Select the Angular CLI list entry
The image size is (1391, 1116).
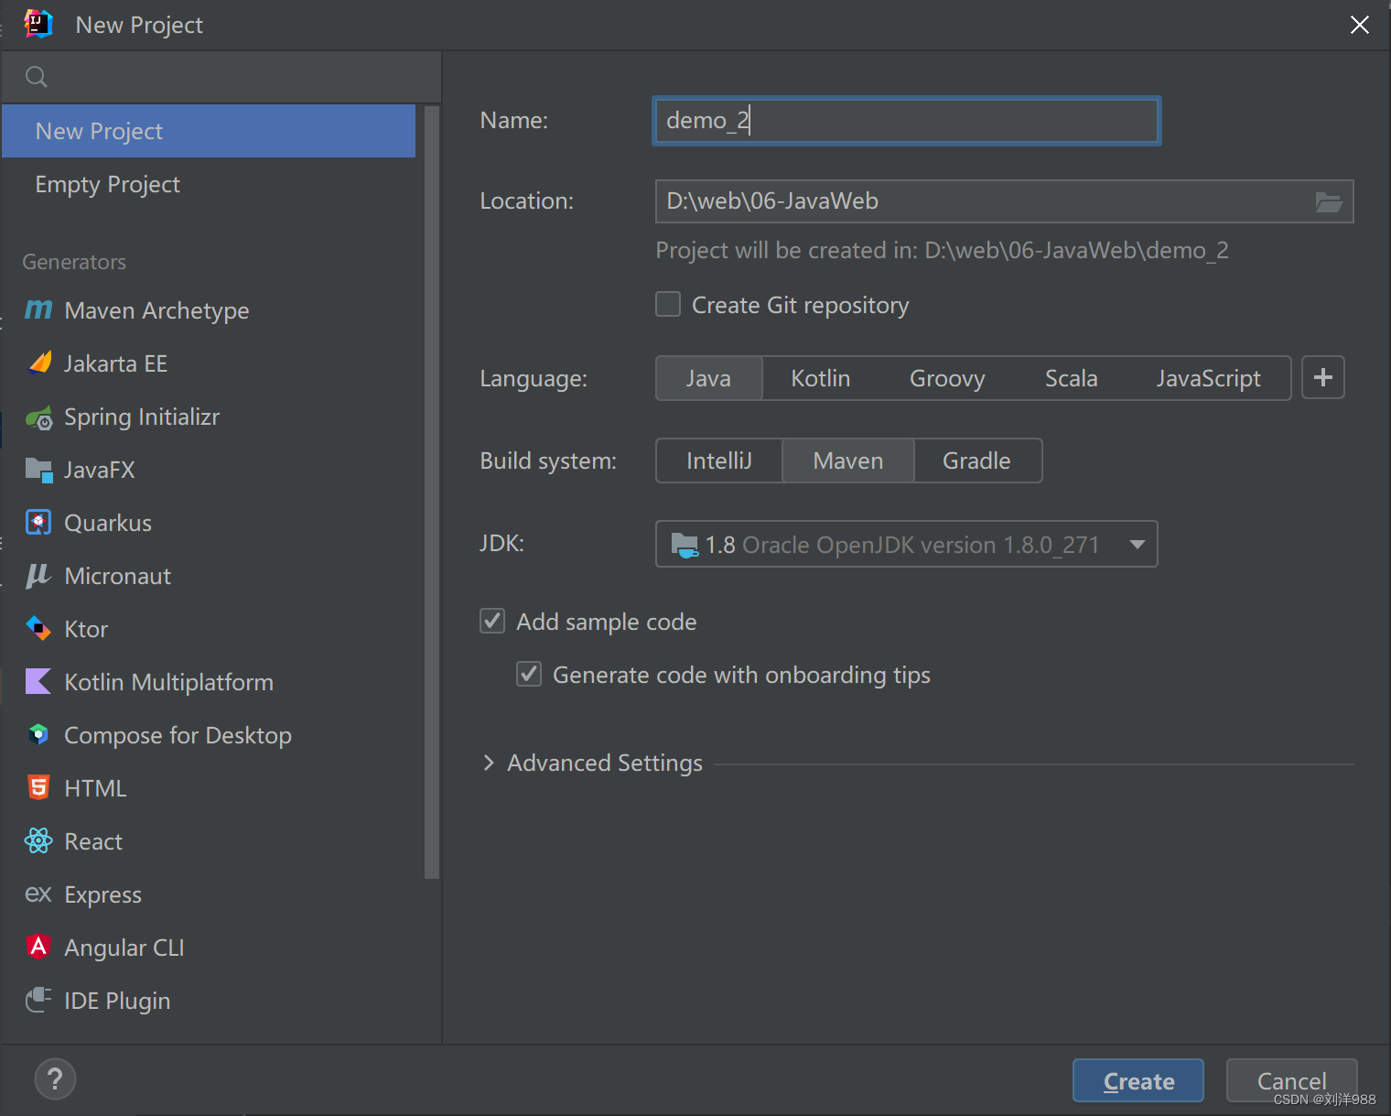tap(209, 948)
